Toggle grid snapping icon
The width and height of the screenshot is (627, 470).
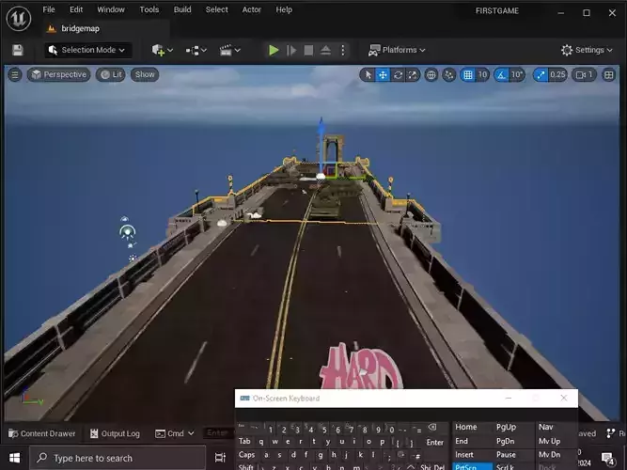point(468,75)
